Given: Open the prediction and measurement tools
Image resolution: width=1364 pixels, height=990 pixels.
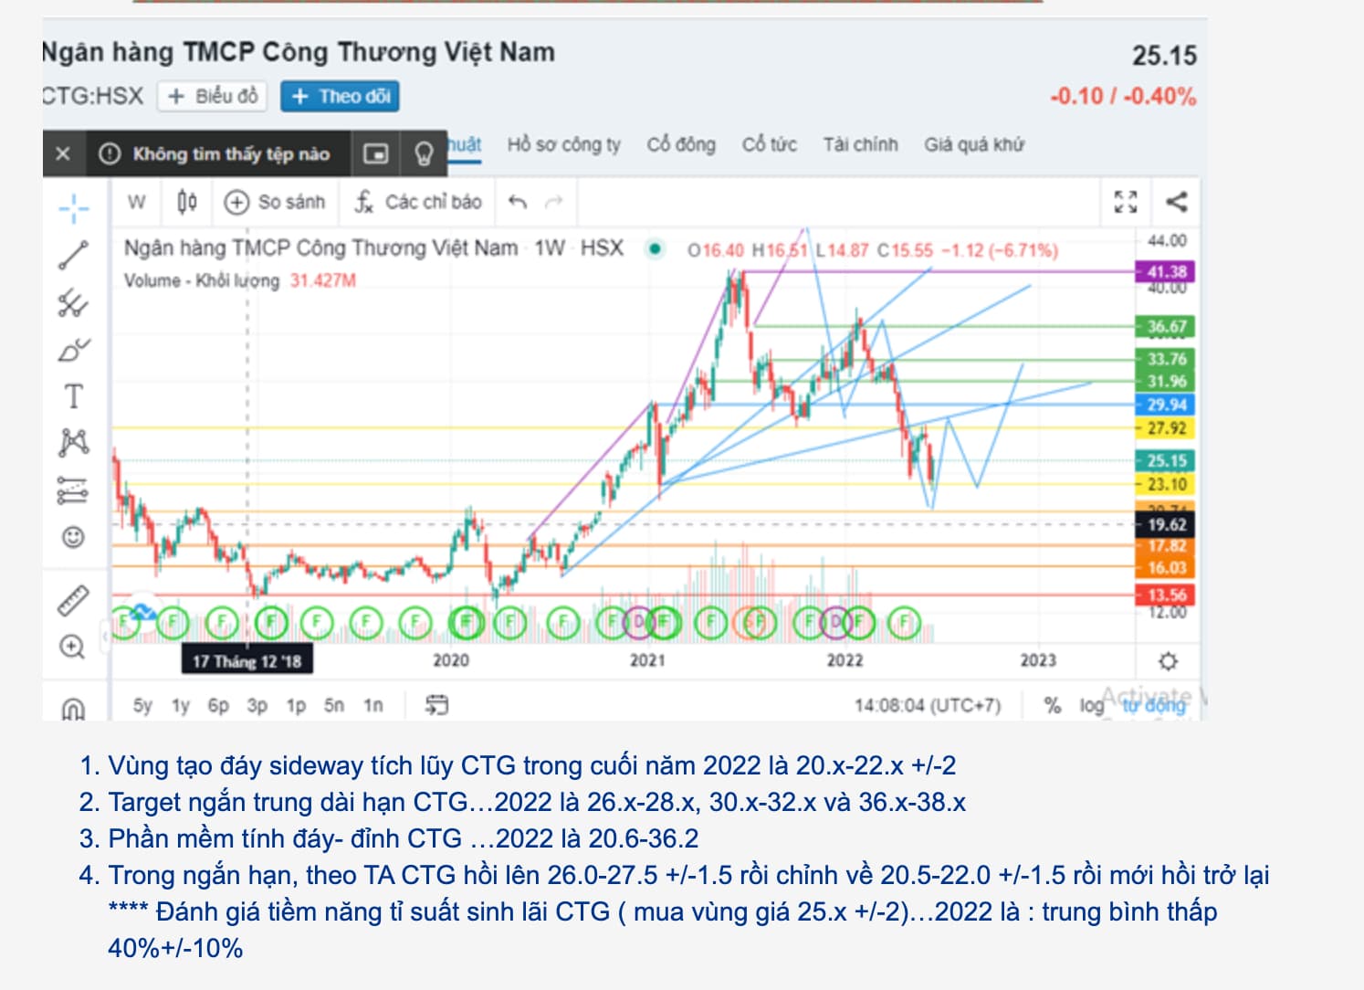Looking at the screenshot, I should (x=74, y=490).
